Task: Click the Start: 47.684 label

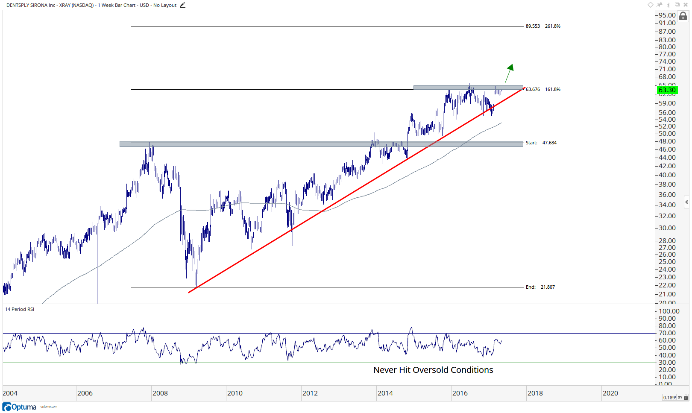Action: click(541, 143)
